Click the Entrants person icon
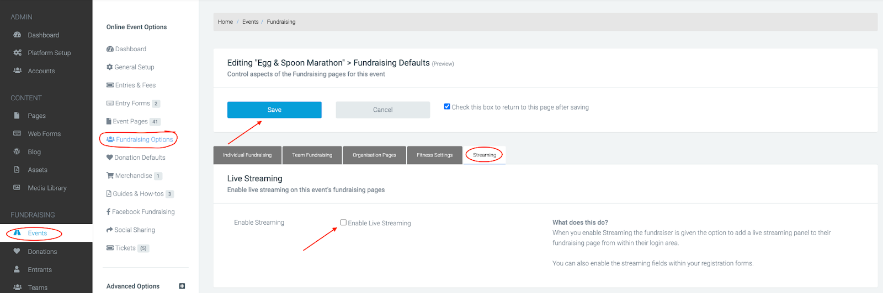 (x=17, y=269)
